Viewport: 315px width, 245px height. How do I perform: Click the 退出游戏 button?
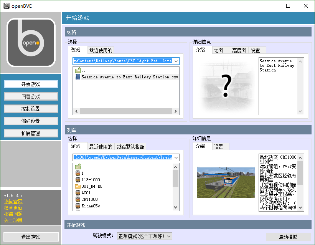point(31,237)
